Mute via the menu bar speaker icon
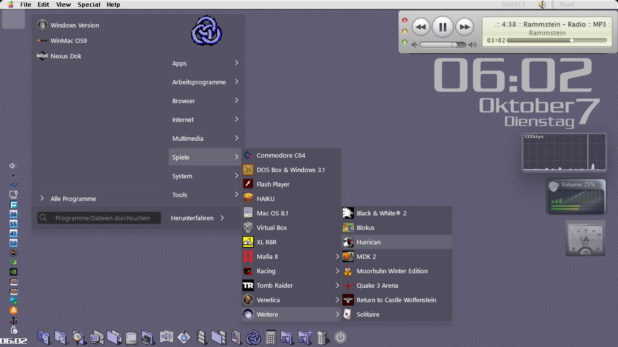This screenshot has width=618, height=347. pyautogui.click(x=543, y=4)
